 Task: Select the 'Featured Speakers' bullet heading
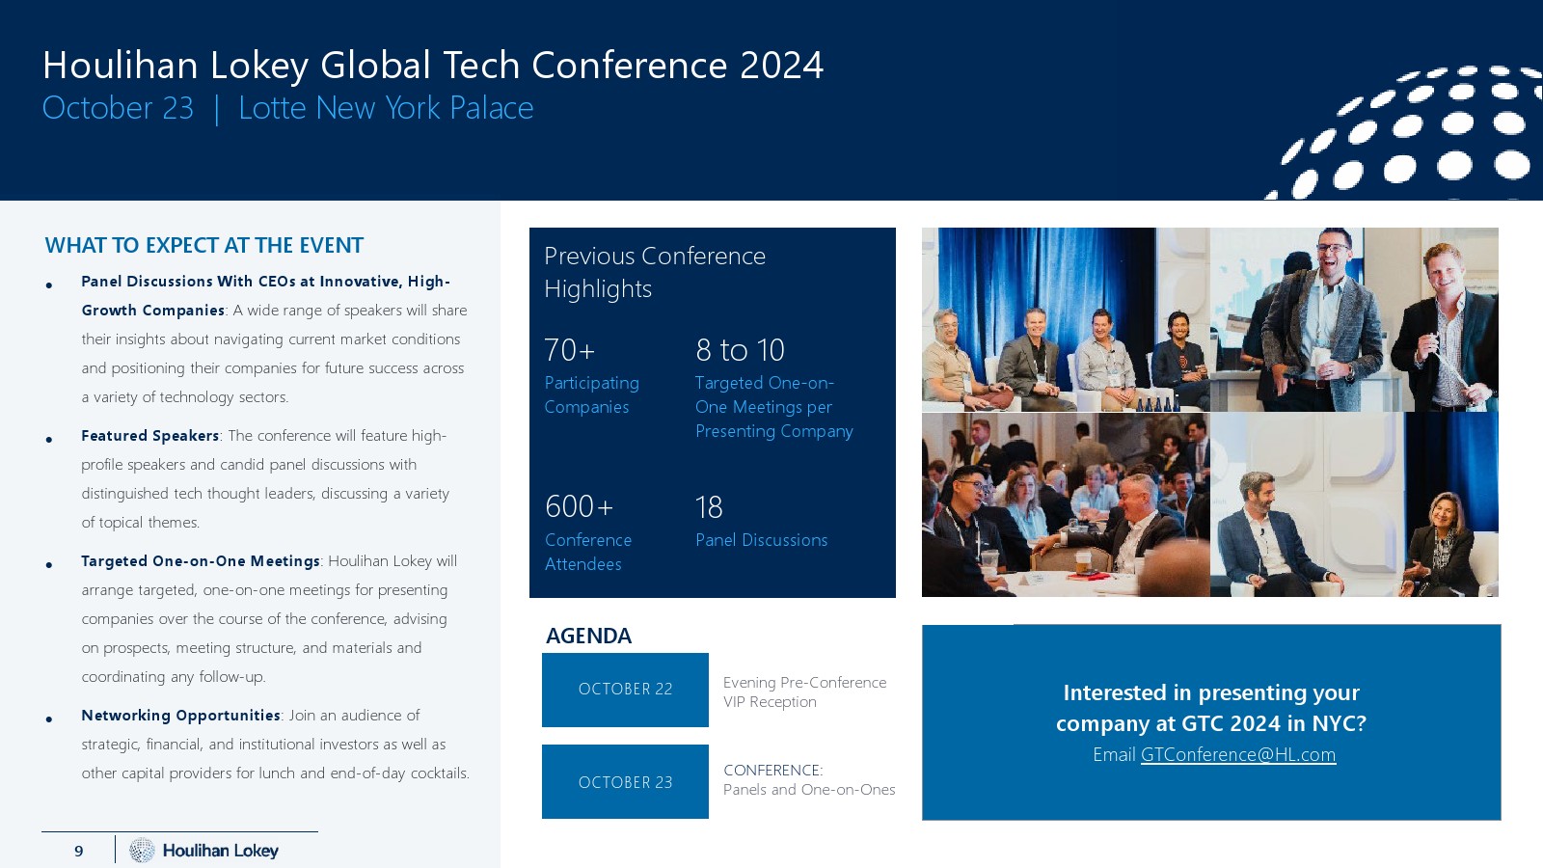pos(150,436)
